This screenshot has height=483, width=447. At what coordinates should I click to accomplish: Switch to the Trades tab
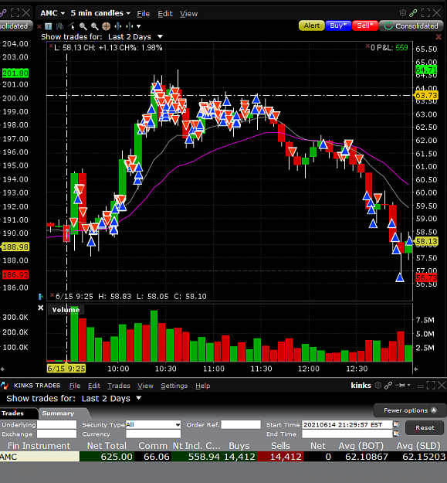[x=18, y=413]
